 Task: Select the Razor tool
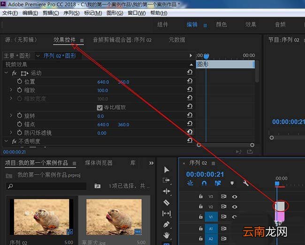[166, 202]
